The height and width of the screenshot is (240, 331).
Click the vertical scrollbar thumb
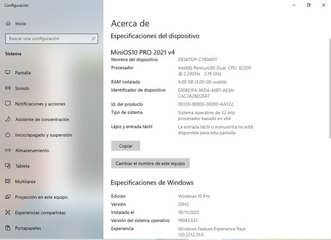330,88
